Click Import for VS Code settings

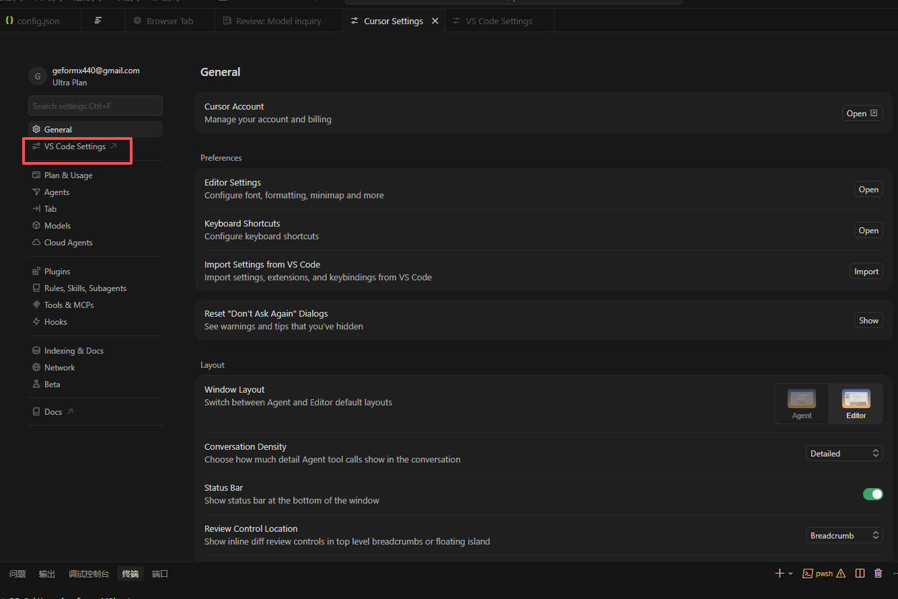(x=866, y=272)
